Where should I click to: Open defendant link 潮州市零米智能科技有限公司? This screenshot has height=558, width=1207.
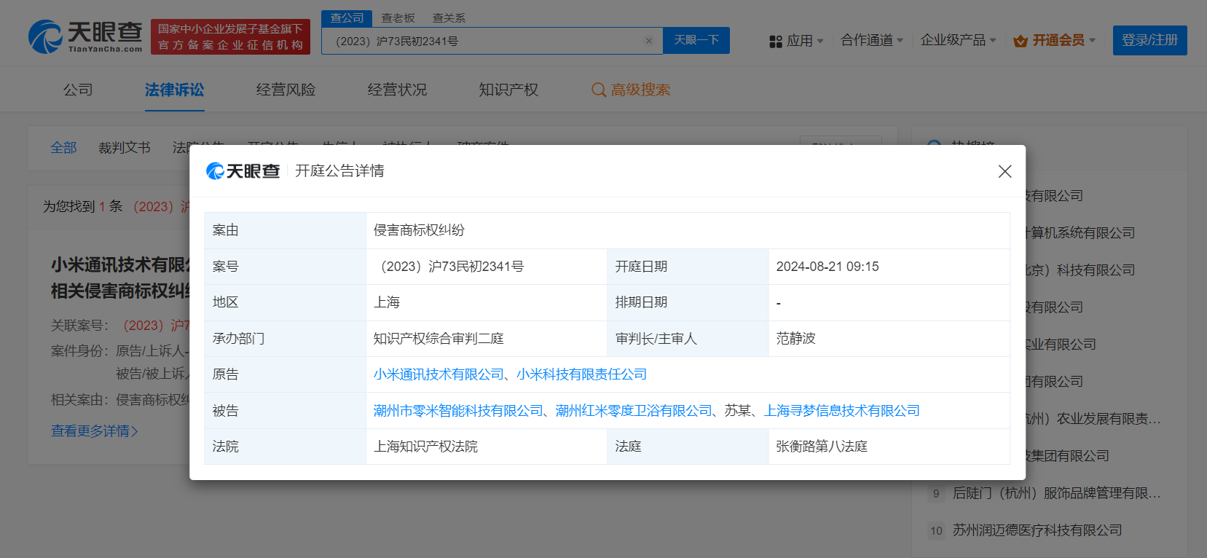(x=458, y=411)
